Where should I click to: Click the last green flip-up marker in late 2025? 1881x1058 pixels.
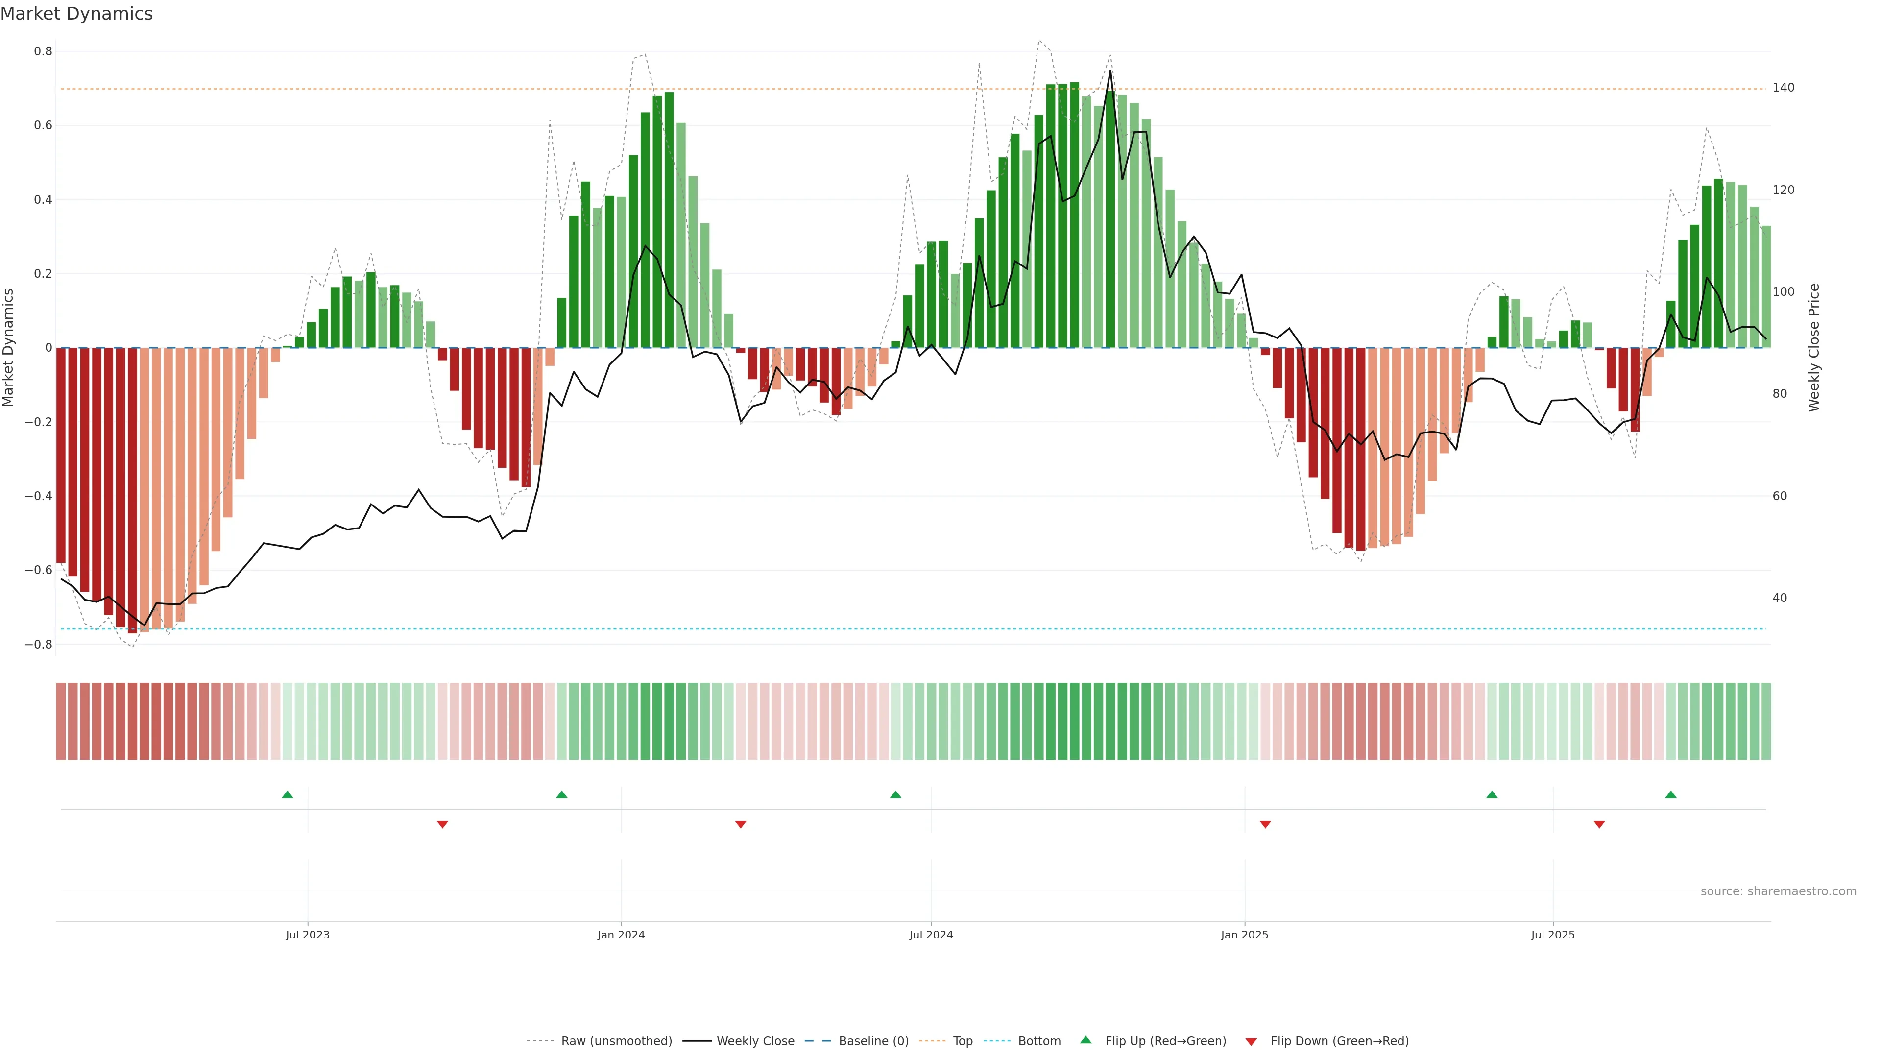[x=1671, y=794]
